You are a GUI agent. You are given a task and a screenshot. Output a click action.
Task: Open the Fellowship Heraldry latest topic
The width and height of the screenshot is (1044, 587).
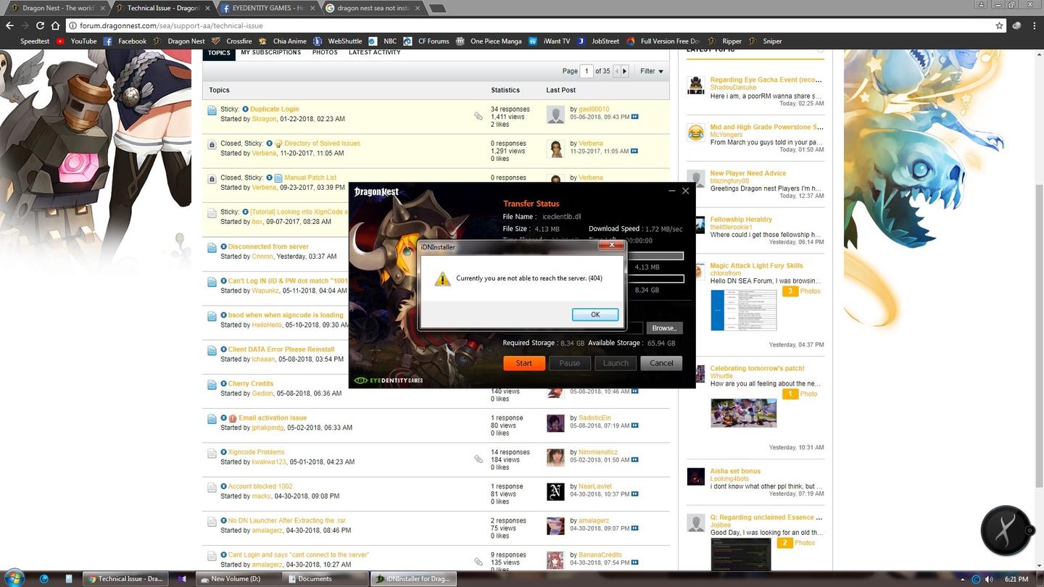[x=741, y=220]
